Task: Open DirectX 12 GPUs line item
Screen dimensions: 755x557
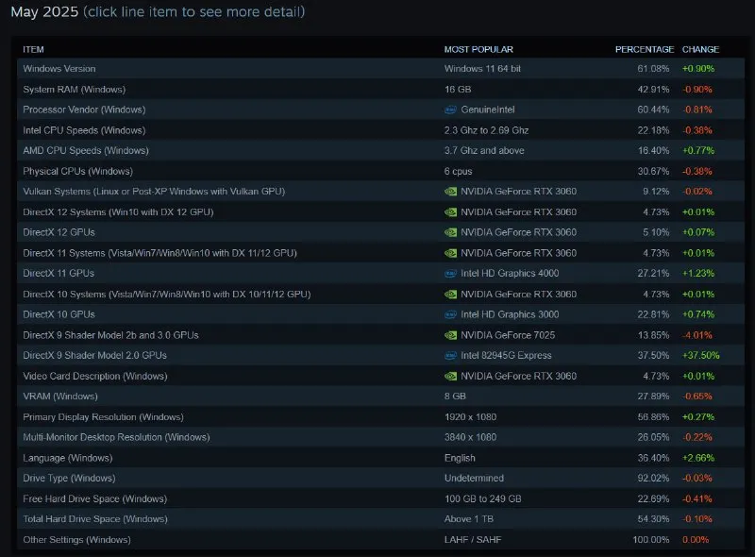Action: click(x=380, y=232)
